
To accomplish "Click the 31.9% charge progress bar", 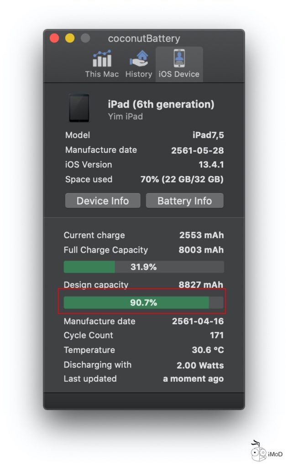I will [x=144, y=267].
